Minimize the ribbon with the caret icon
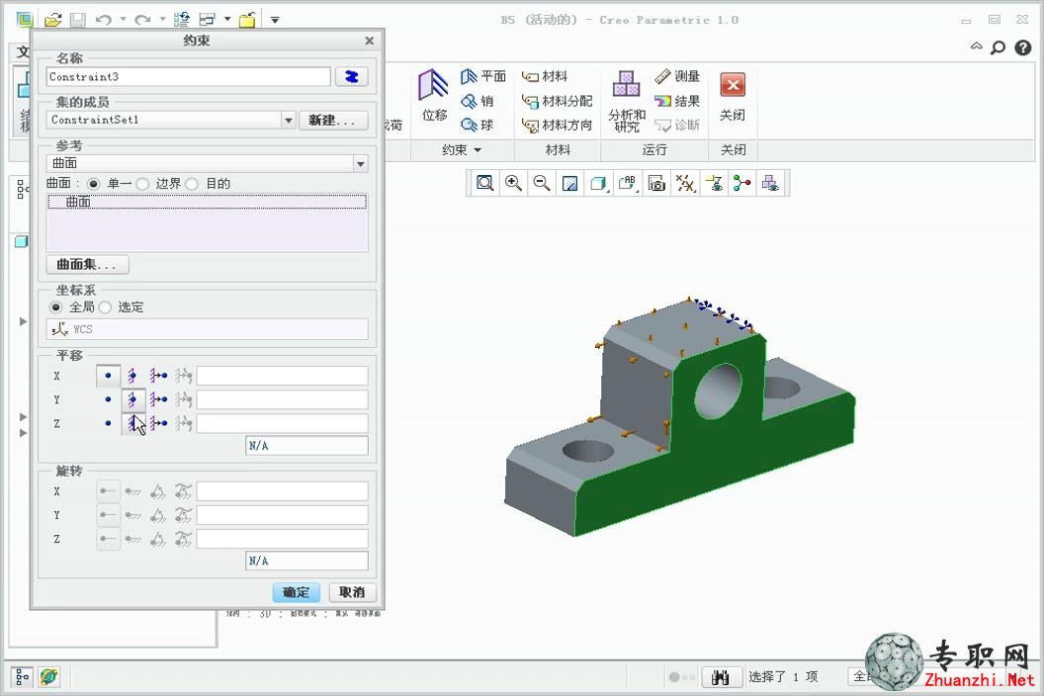1044x696 pixels. coord(976,46)
